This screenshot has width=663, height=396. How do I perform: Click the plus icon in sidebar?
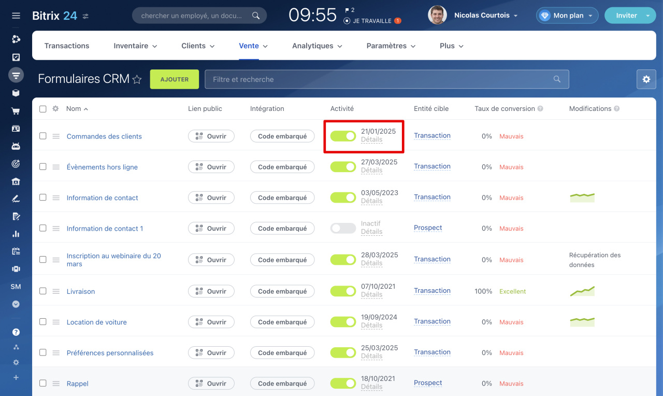[16, 377]
